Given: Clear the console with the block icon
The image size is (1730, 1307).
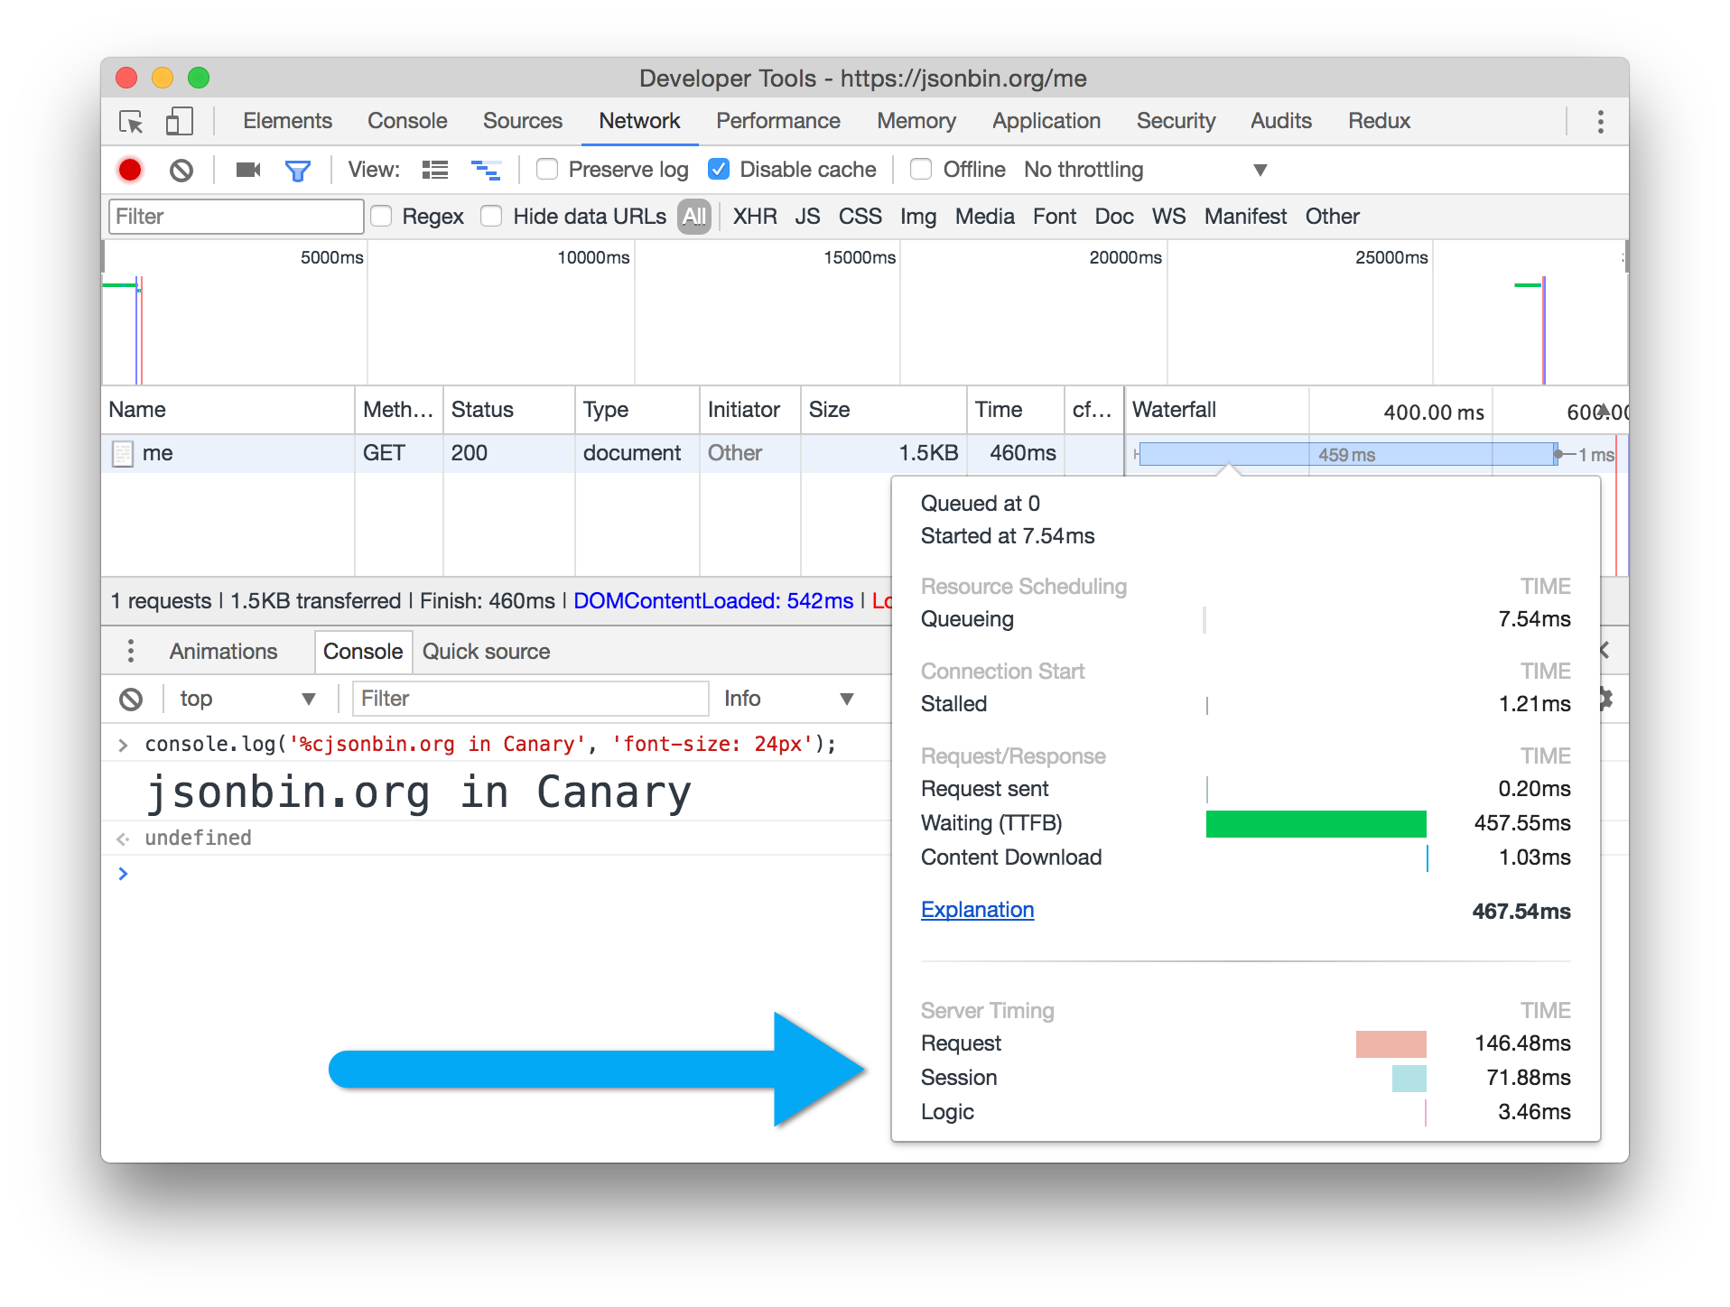Looking at the screenshot, I should 131,699.
